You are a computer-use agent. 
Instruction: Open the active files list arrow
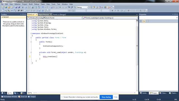click(137, 15)
